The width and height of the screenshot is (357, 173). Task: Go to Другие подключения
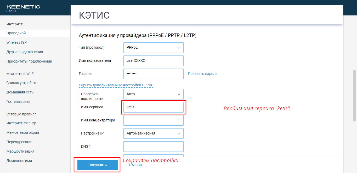point(25,52)
